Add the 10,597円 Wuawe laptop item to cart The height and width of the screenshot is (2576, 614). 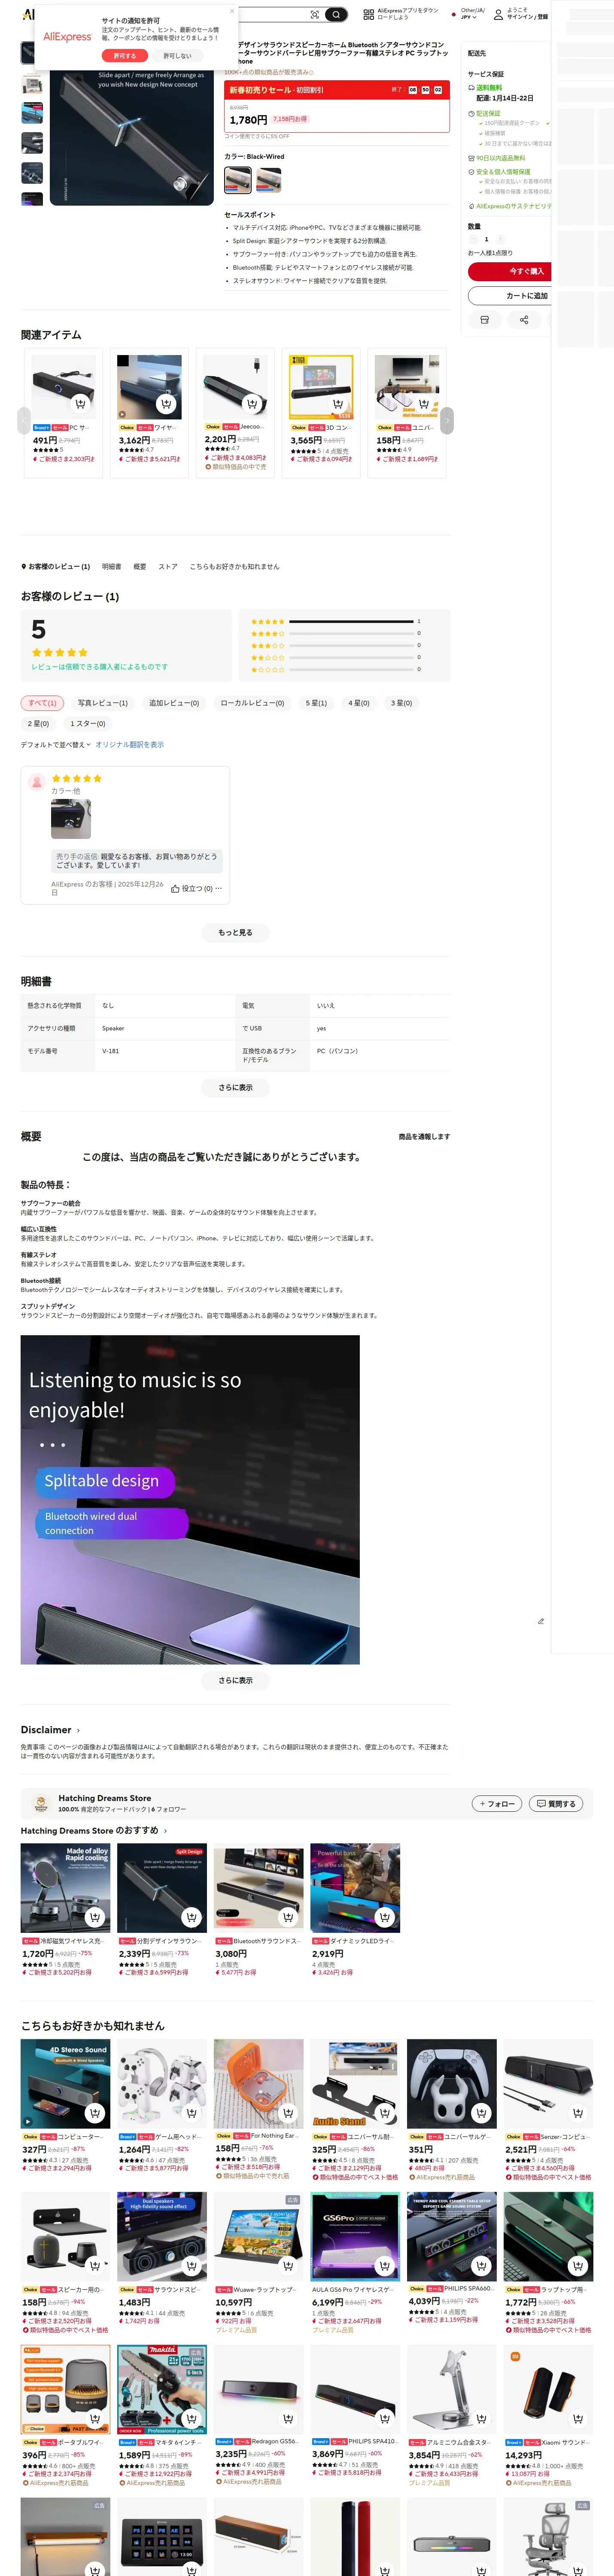click(288, 2266)
